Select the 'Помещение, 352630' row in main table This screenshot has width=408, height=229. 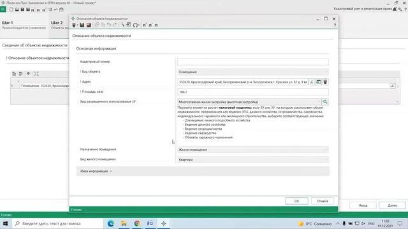point(45,86)
